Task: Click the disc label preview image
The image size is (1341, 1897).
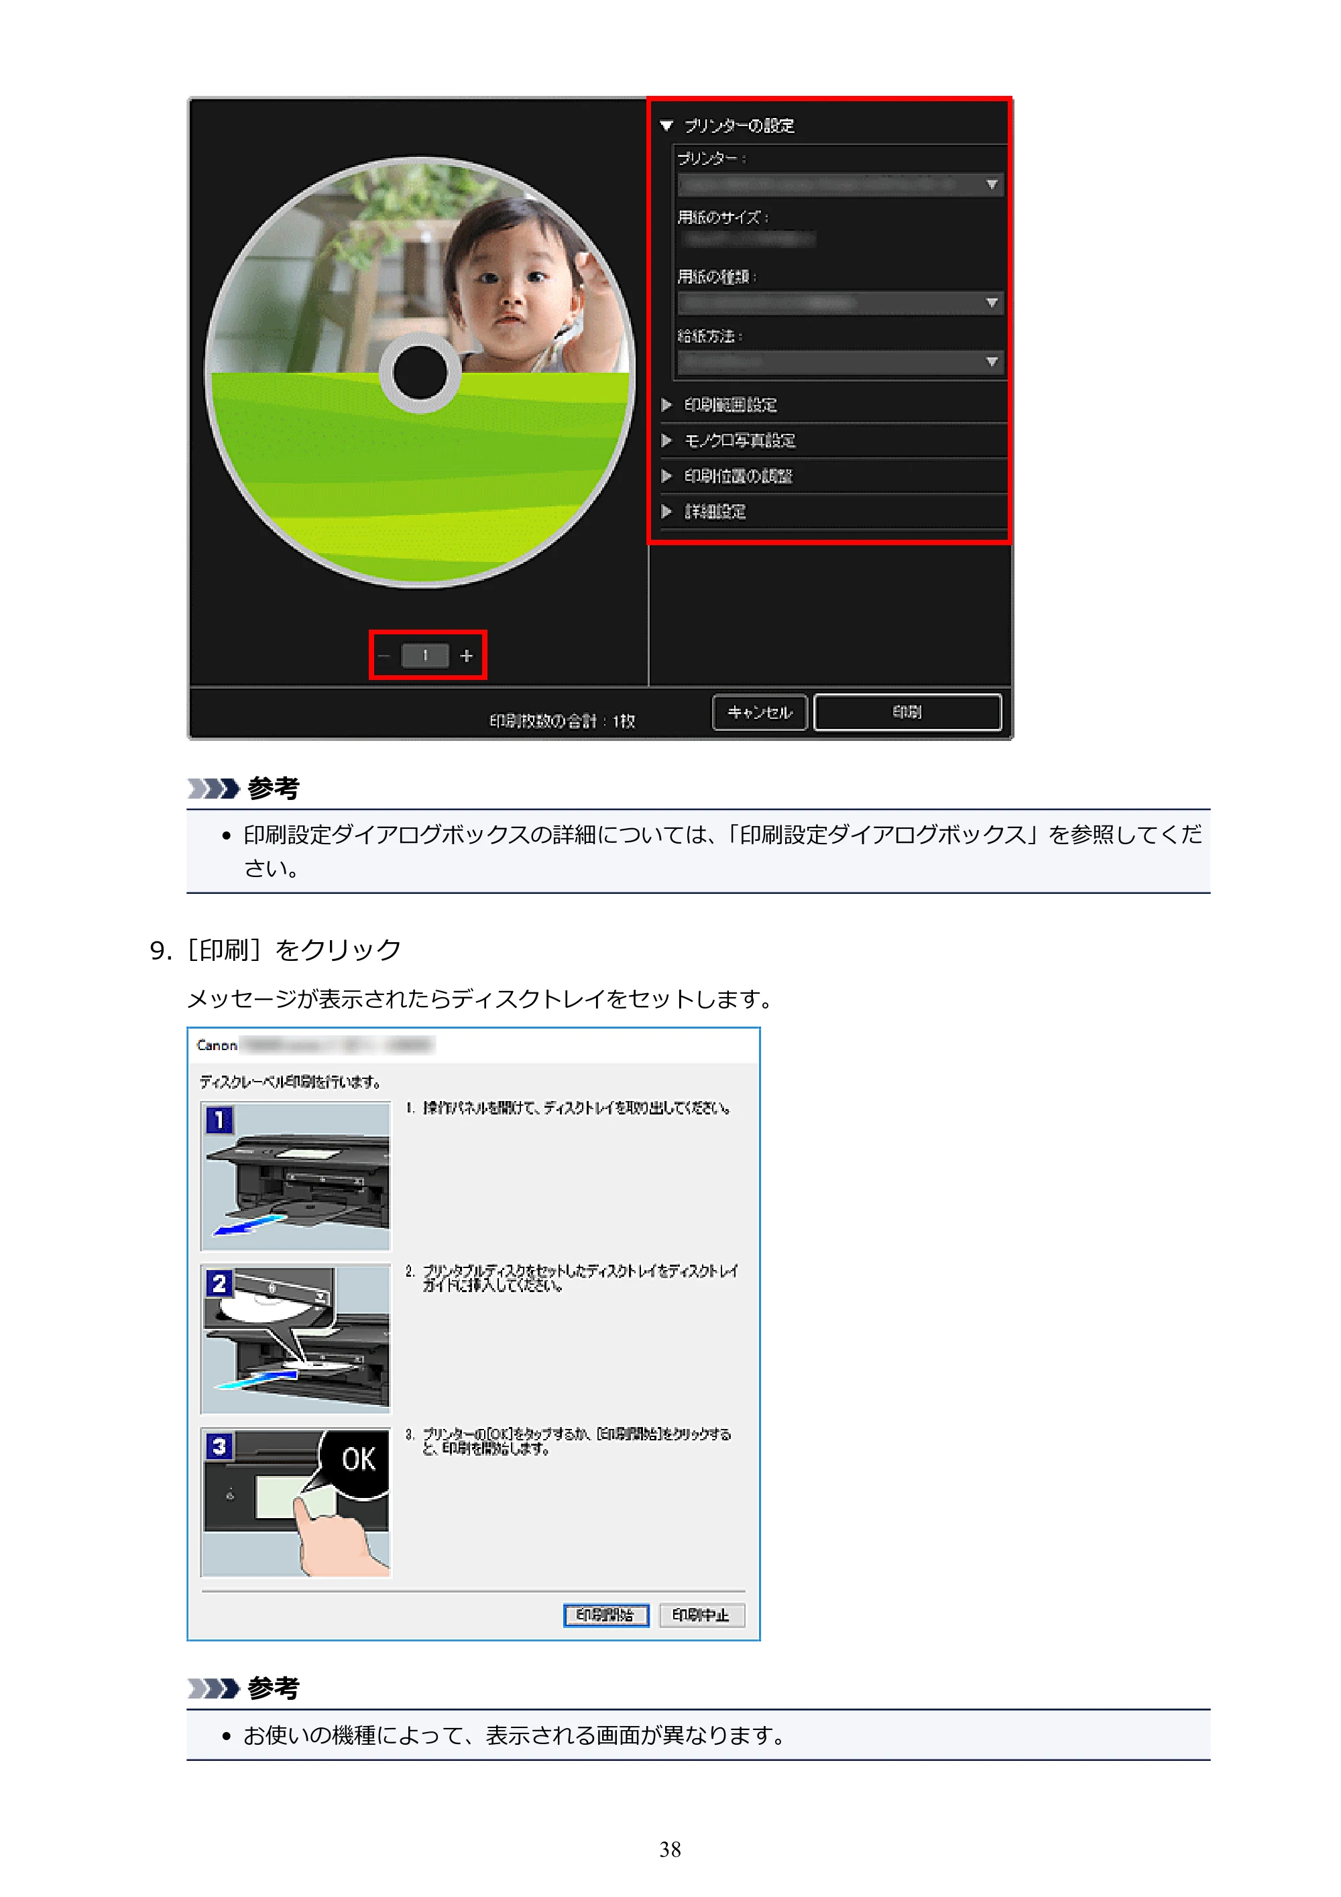Action: pos(420,373)
